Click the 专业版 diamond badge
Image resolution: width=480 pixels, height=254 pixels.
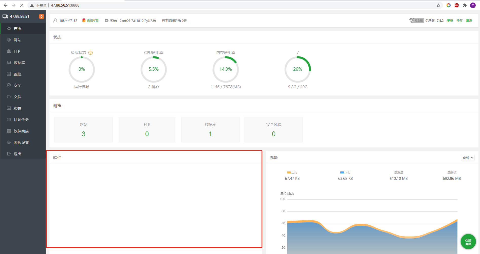[417, 21]
